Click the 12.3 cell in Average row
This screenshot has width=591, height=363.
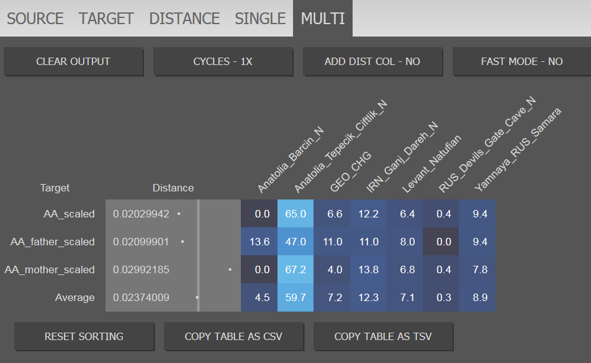click(368, 297)
